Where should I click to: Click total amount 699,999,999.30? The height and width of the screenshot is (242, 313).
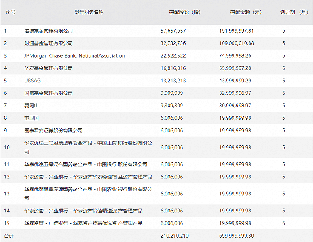coord(237,236)
